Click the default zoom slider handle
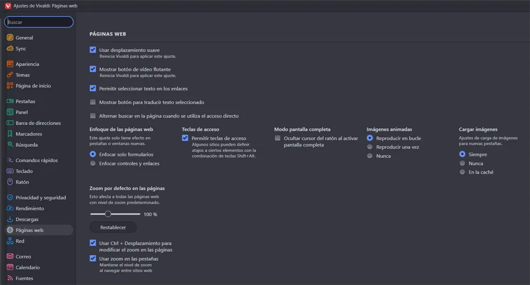 (x=108, y=214)
